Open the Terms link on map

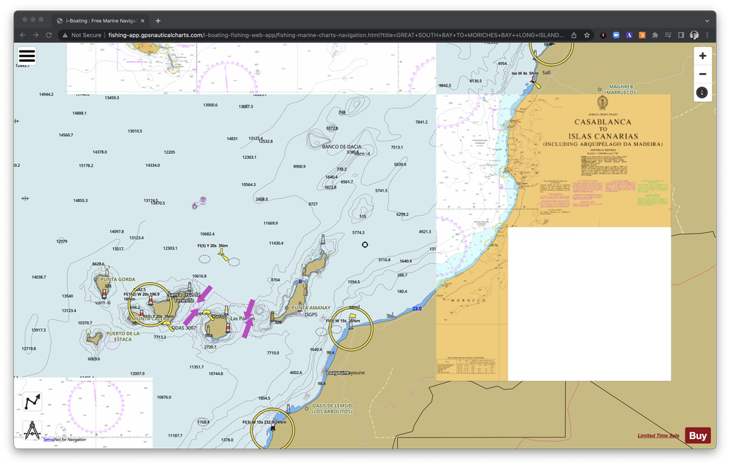pyautogui.click(x=48, y=440)
